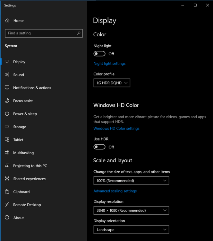Click the Sound speaker icon
Image resolution: width=213 pixels, height=241 pixels.
(7, 75)
